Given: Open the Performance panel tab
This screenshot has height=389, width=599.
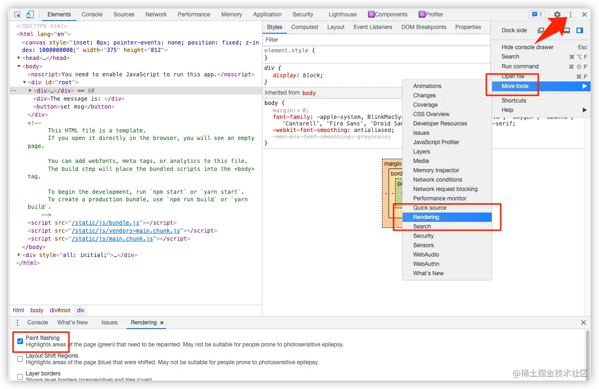Looking at the screenshot, I should [194, 15].
